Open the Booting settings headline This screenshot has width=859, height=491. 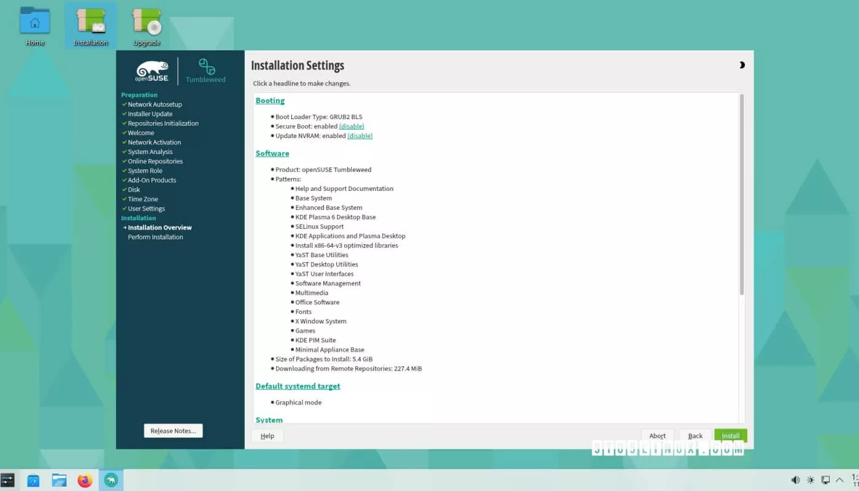click(270, 101)
